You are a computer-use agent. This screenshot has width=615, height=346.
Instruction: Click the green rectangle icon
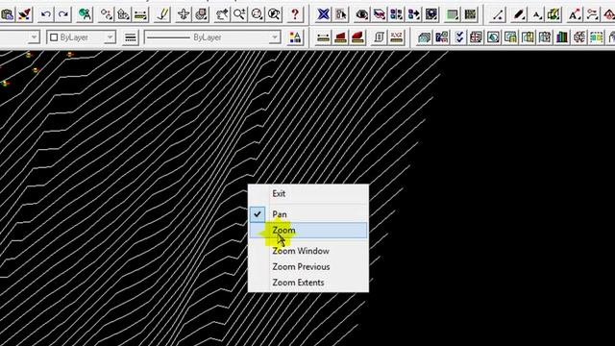click(453, 14)
